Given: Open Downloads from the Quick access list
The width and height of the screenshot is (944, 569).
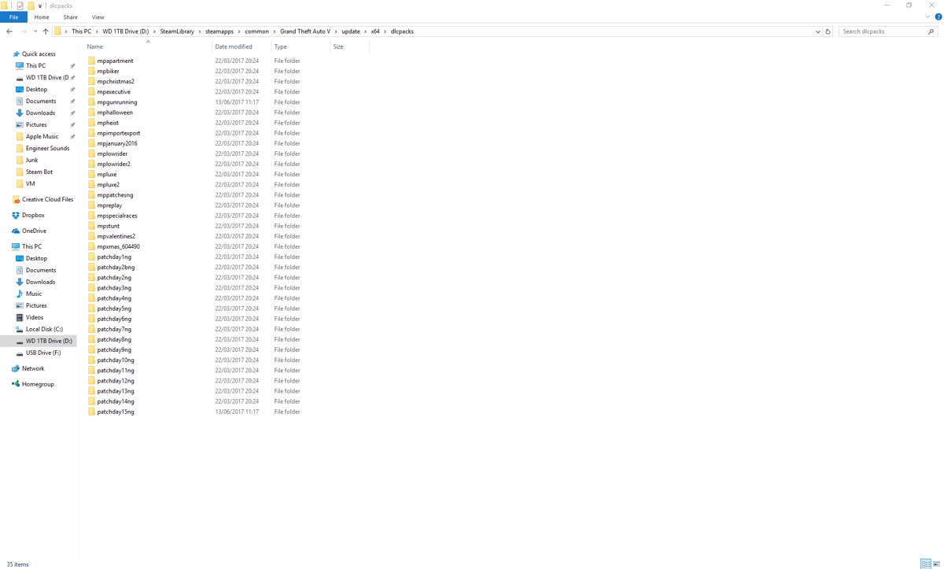Looking at the screenshot, I should (41, 113).
